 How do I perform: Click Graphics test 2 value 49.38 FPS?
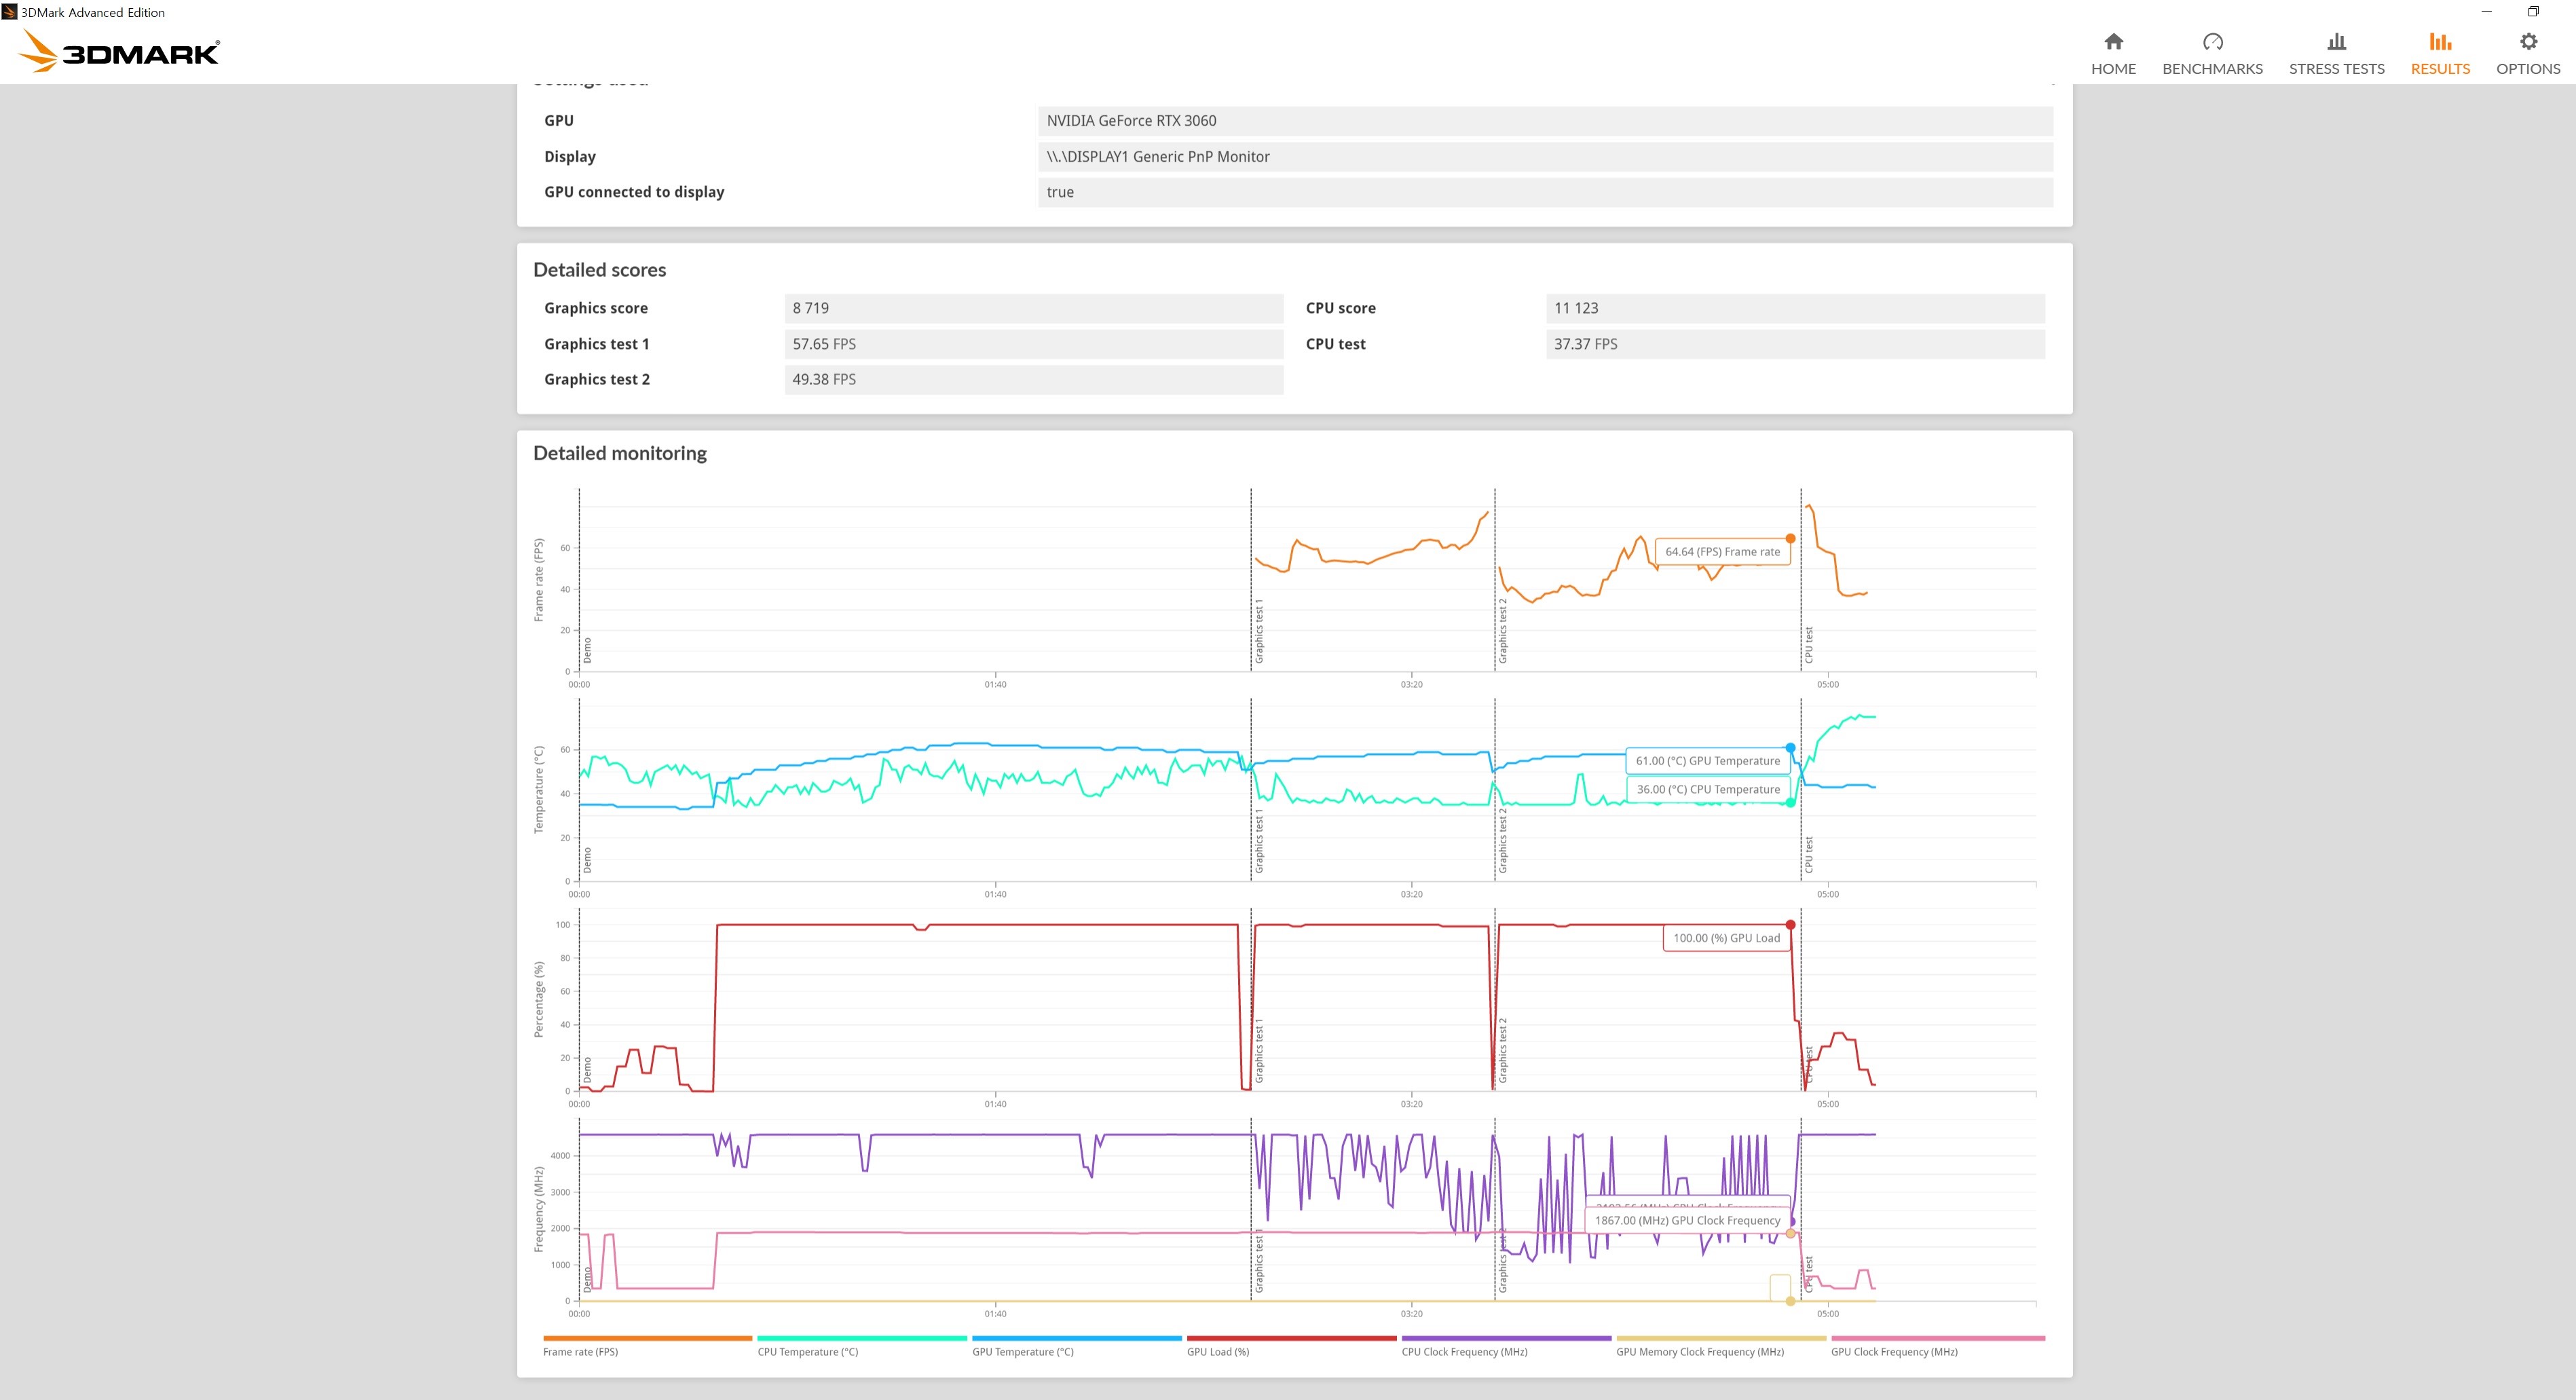[1034, 379]
